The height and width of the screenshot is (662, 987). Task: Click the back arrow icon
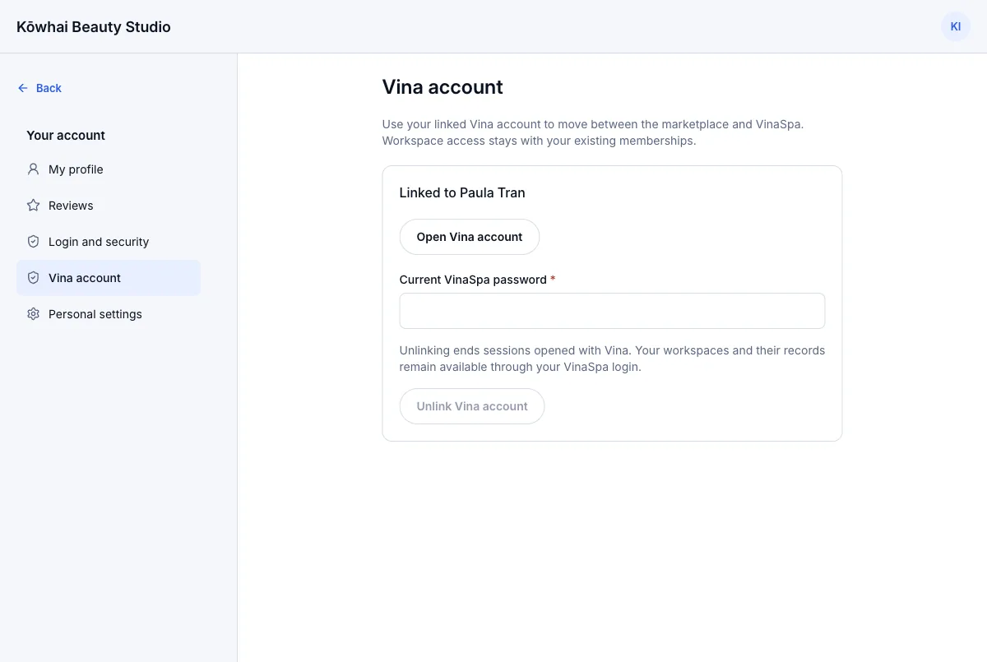[23, 88]
